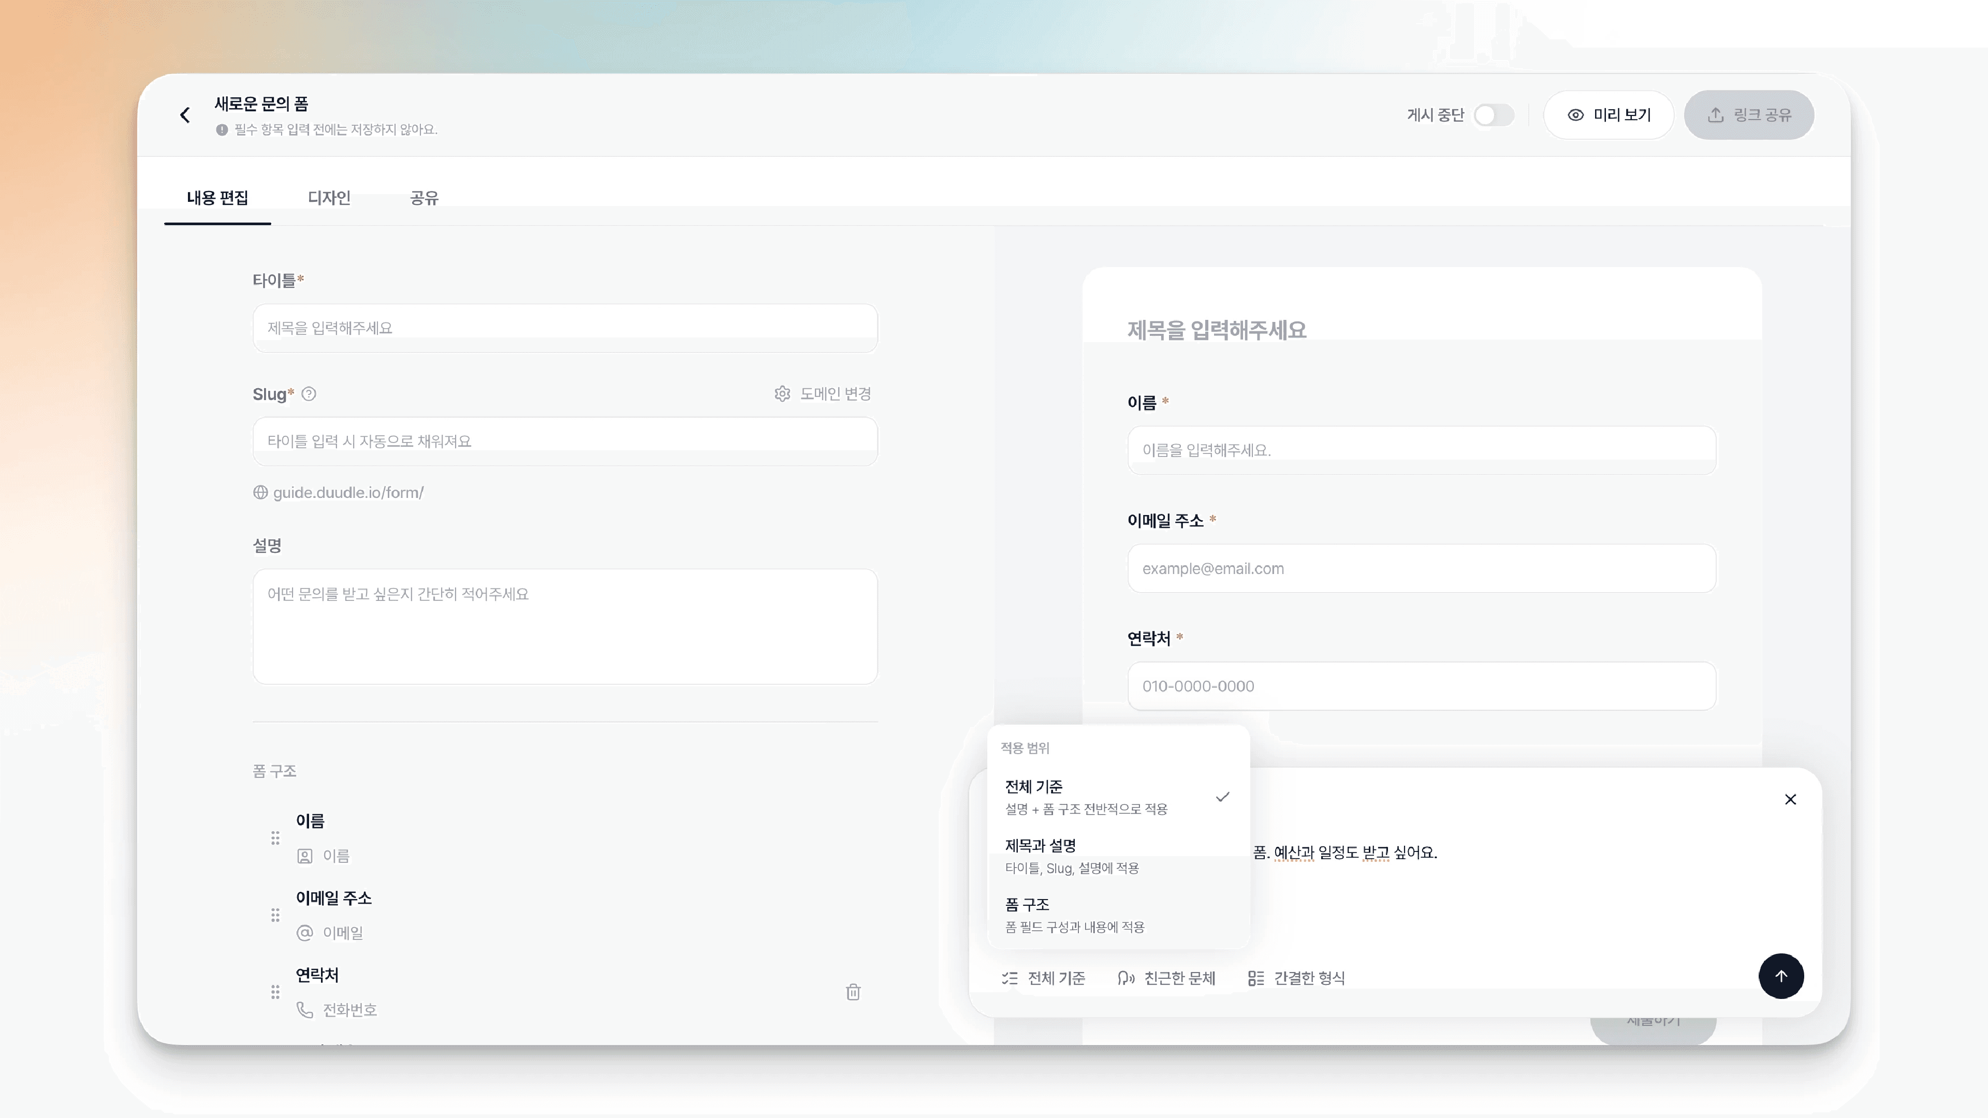Open the 전체 기준 scope dropdown
The image size is (1988, 1118).
[x=1043, y=978]
